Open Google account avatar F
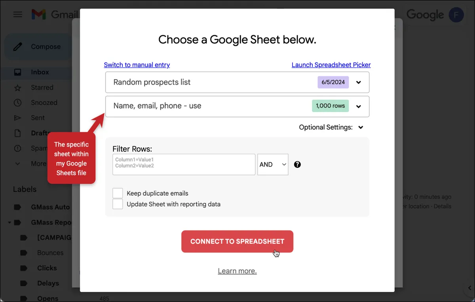 (x=456, y=15)
